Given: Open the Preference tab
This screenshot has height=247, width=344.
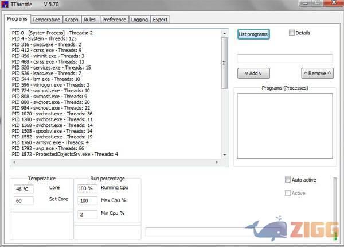Looking at the screenshot, I should click(114, 20).
